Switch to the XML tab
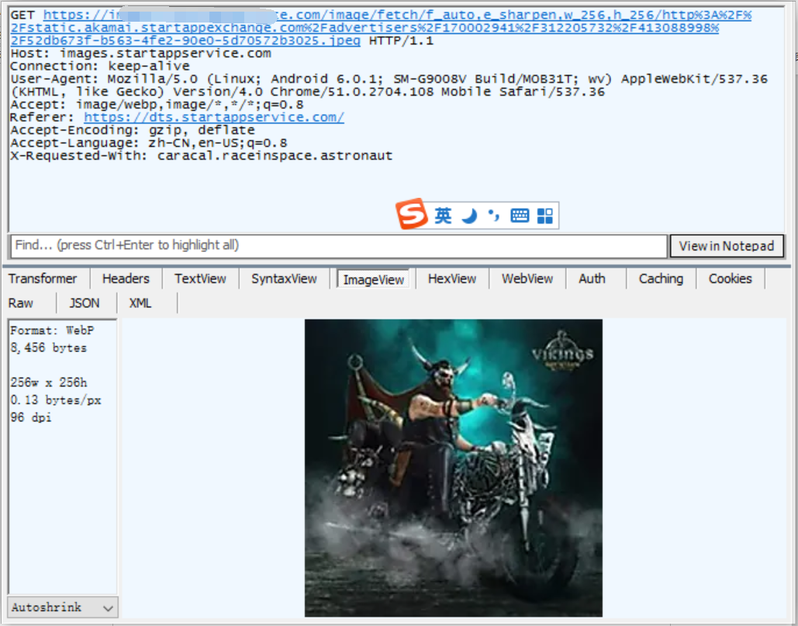This screenshot has height=626, width=798. [x=140, y=303]
